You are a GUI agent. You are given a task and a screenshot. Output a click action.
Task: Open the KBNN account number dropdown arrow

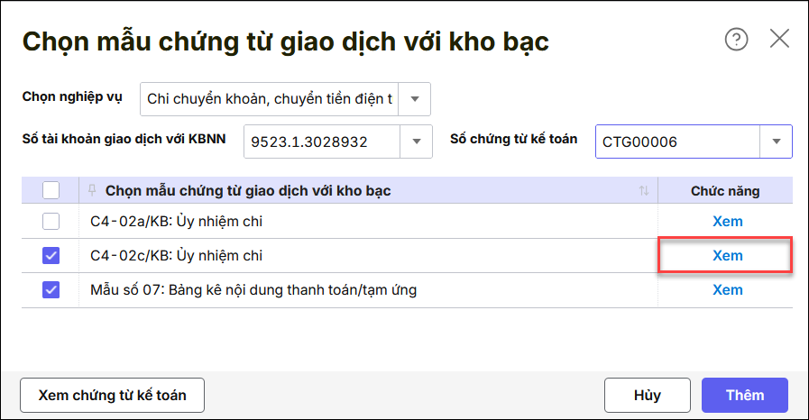(416, 142)
